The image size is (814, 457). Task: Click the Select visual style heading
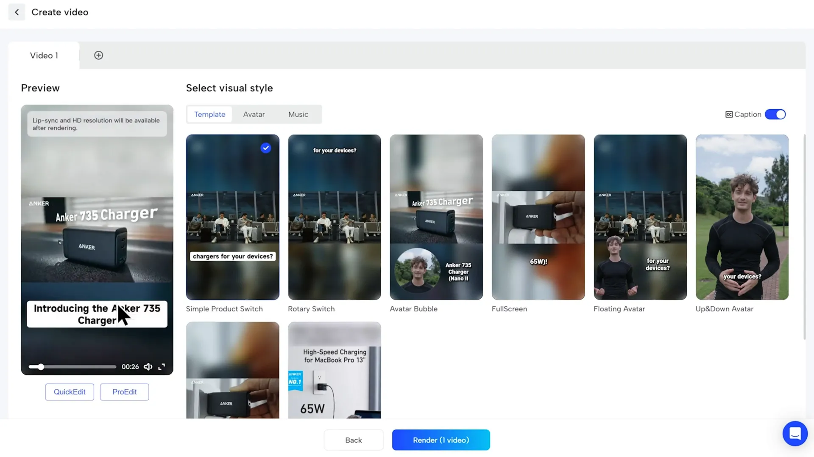229,88
